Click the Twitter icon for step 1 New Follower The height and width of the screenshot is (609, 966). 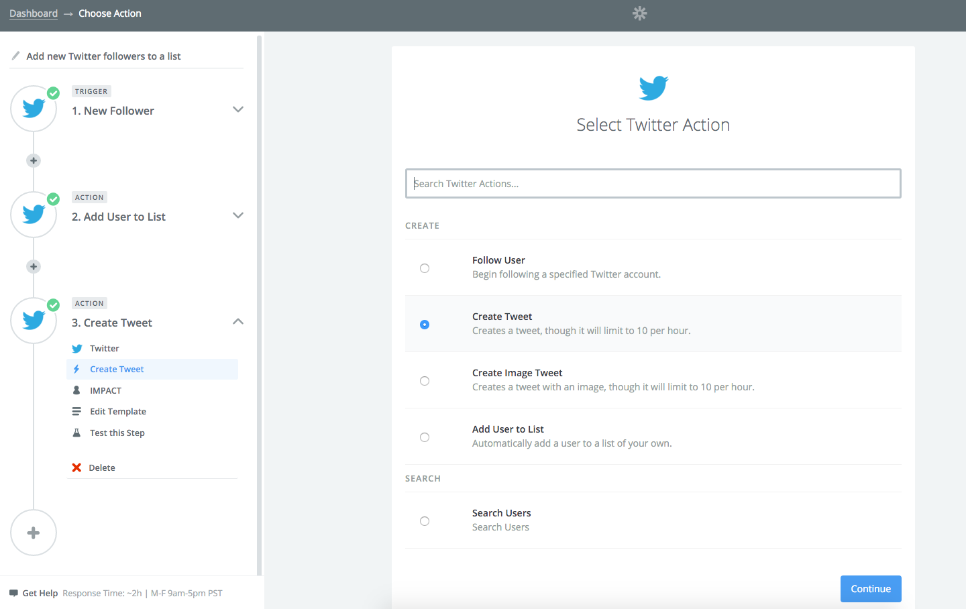[x=34, y=108]
